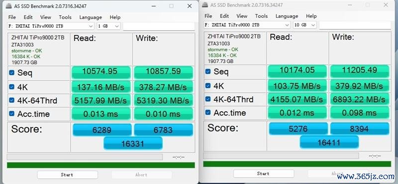Viewport: 398px width, 184px height.
Task: Click the 4K read value 103.75 MB/s
Action: pos(297,86)
